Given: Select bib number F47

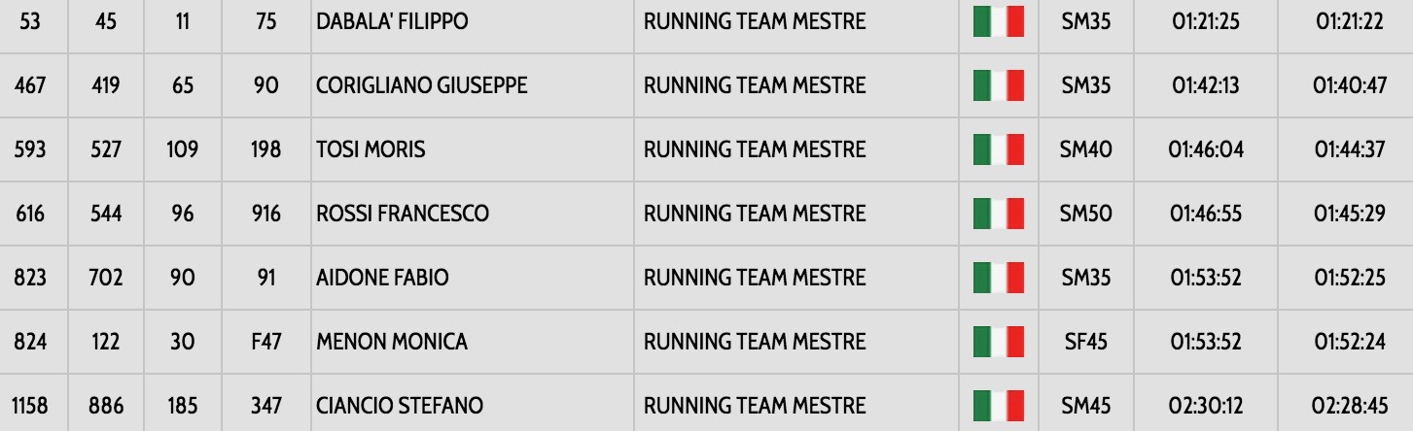Looking at the screenshot, I should [x=265, y=342].
